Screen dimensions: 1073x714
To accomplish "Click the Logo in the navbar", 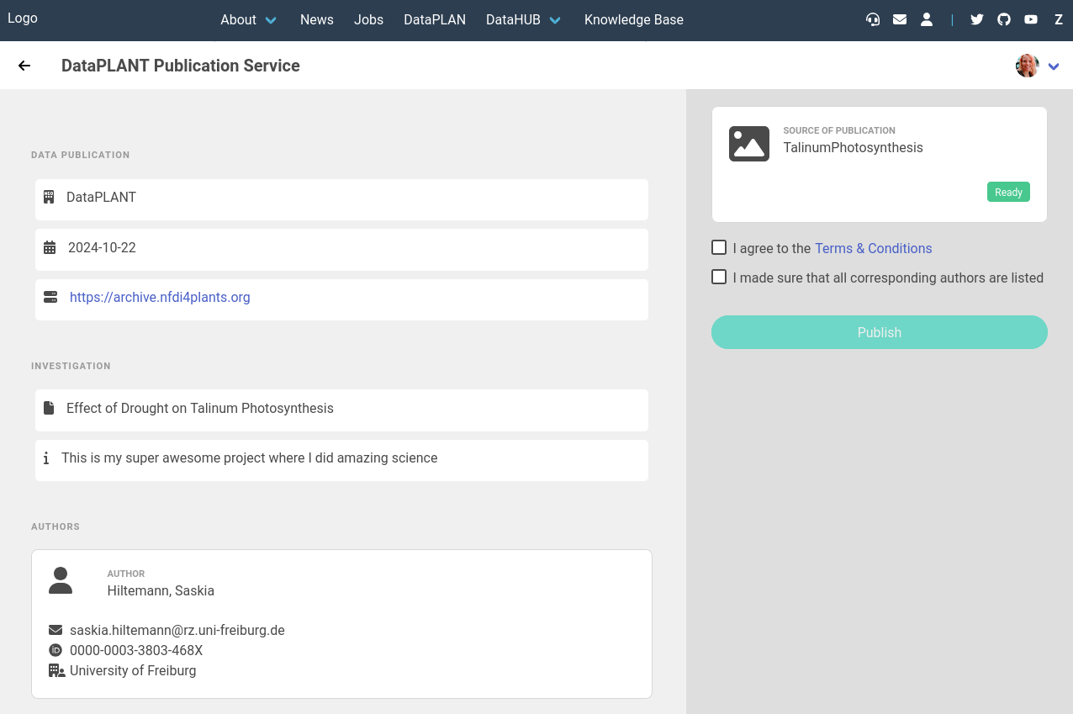I will (x=23, y=18).
